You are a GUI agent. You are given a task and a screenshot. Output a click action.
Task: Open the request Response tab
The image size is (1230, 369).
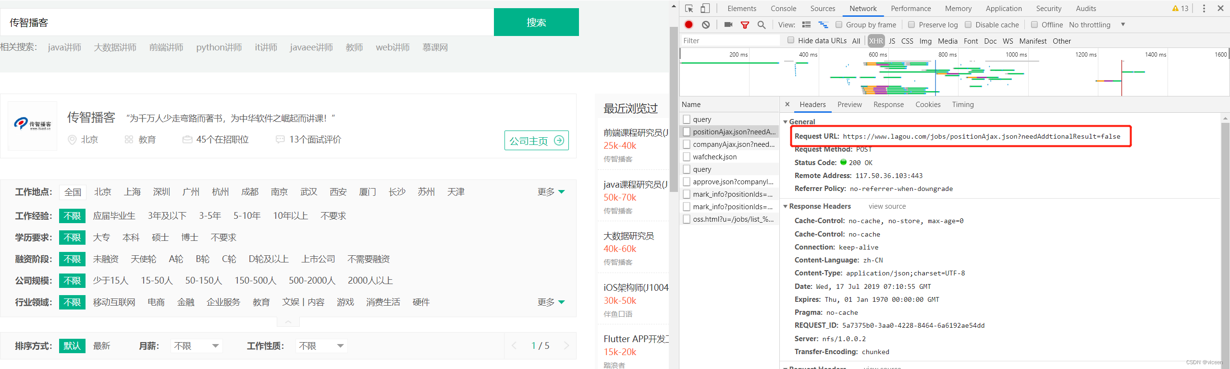(x=888, y=104)
